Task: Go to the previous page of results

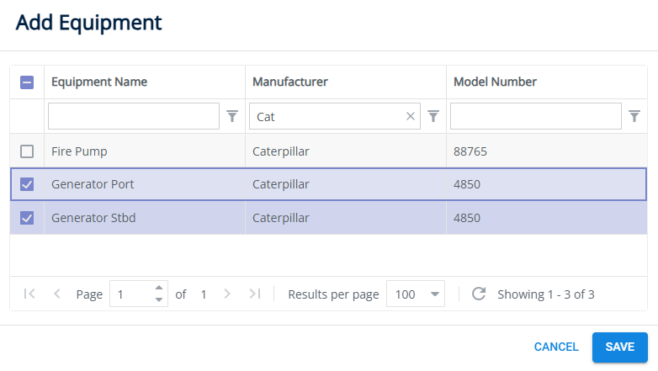Action: click(57, 294)
